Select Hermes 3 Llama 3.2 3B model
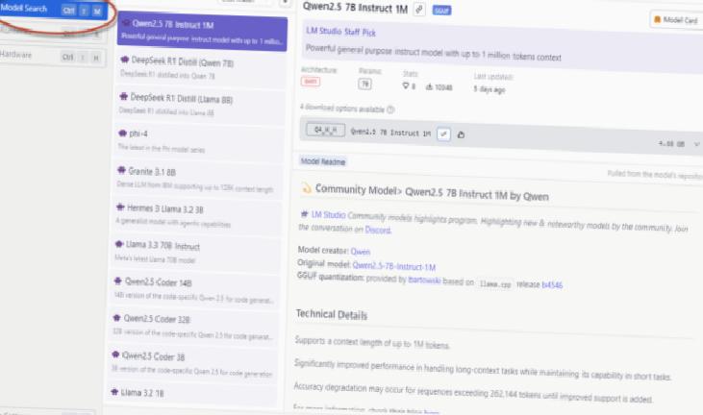The width and height of the screenshot is (703, 415). (x=196, y=215)
